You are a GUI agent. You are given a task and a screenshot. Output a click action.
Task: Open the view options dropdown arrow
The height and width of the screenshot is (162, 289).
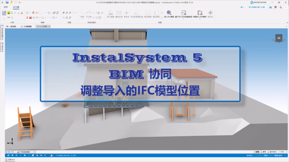76,13
